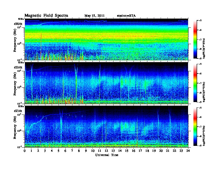224x173 pixels.
Task: Click the "dH/dt" panel label
Action: point(18,24)
